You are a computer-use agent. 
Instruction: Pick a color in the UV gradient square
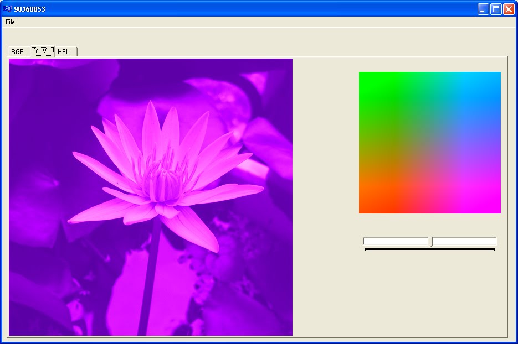coord(430,143)
